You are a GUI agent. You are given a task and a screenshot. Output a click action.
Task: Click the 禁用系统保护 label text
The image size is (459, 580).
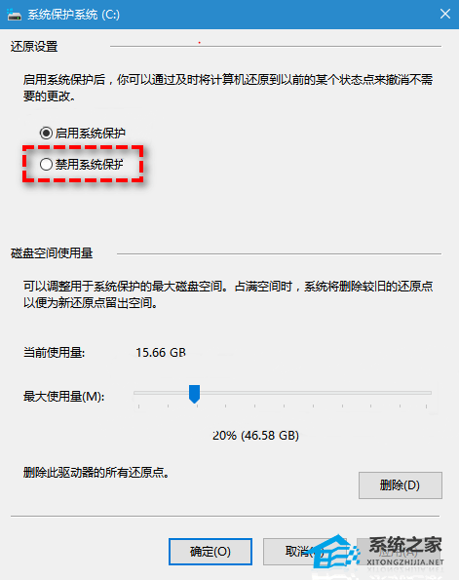[89, 164]
